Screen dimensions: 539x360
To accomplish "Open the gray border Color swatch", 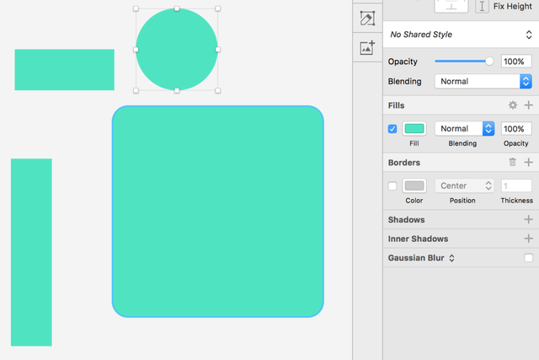I will coord(414,185).
